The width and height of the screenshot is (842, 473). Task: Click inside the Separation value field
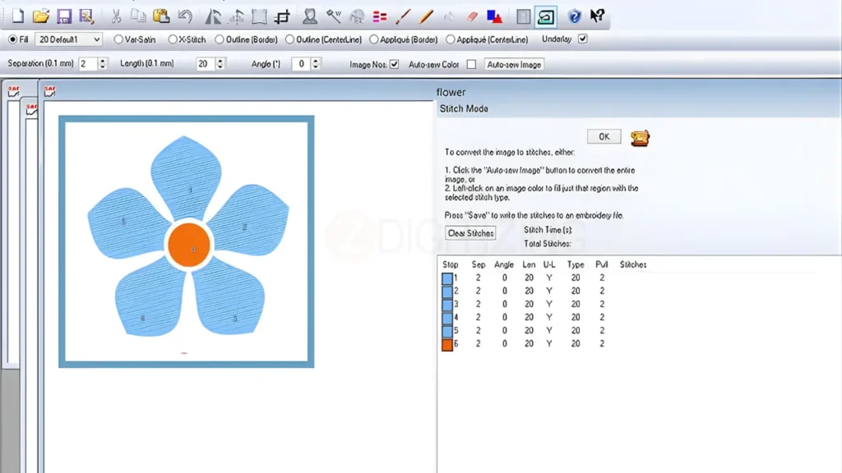tap(87, 63)
